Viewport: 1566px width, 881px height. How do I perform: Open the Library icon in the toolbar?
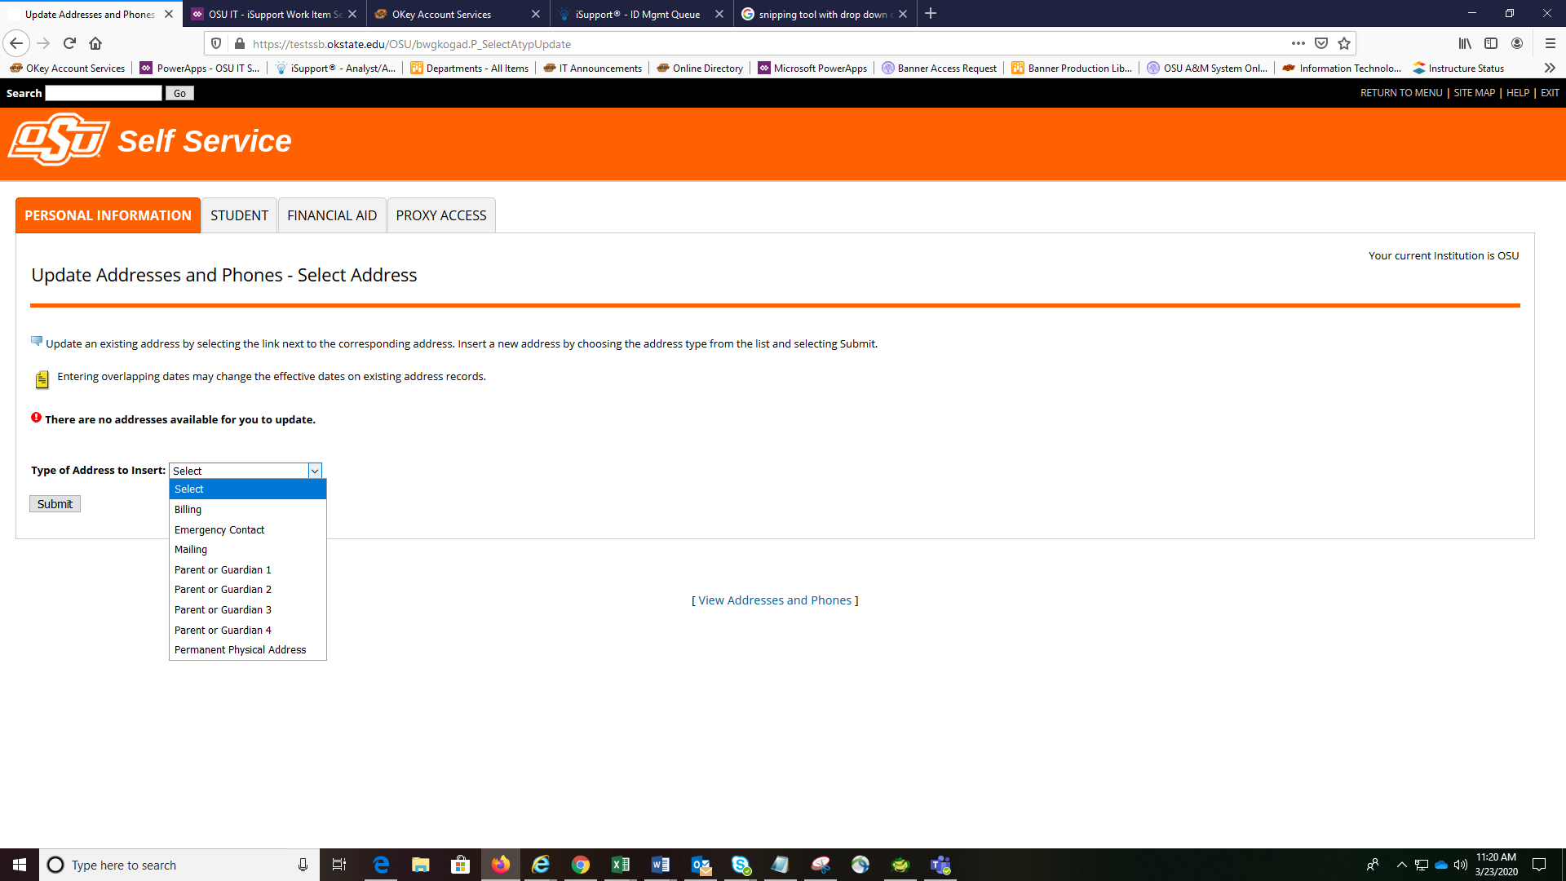1465,43
